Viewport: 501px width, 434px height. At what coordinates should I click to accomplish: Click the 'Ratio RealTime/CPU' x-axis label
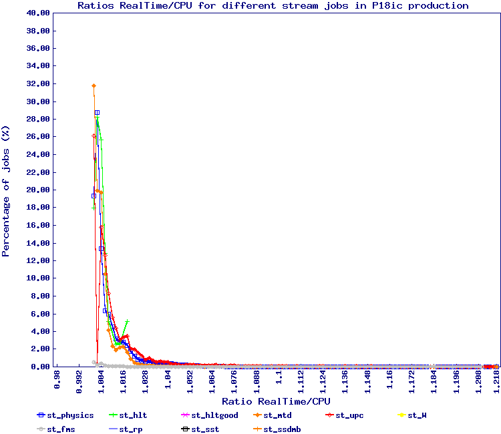point(276,401)
